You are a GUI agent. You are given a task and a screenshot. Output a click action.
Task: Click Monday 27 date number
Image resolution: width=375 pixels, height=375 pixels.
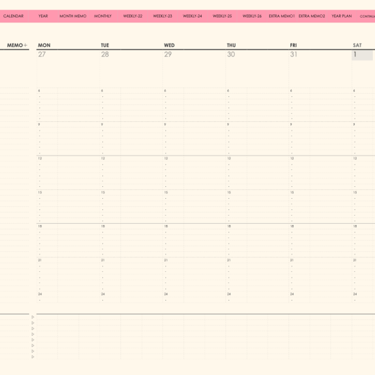tap(42, 54)
